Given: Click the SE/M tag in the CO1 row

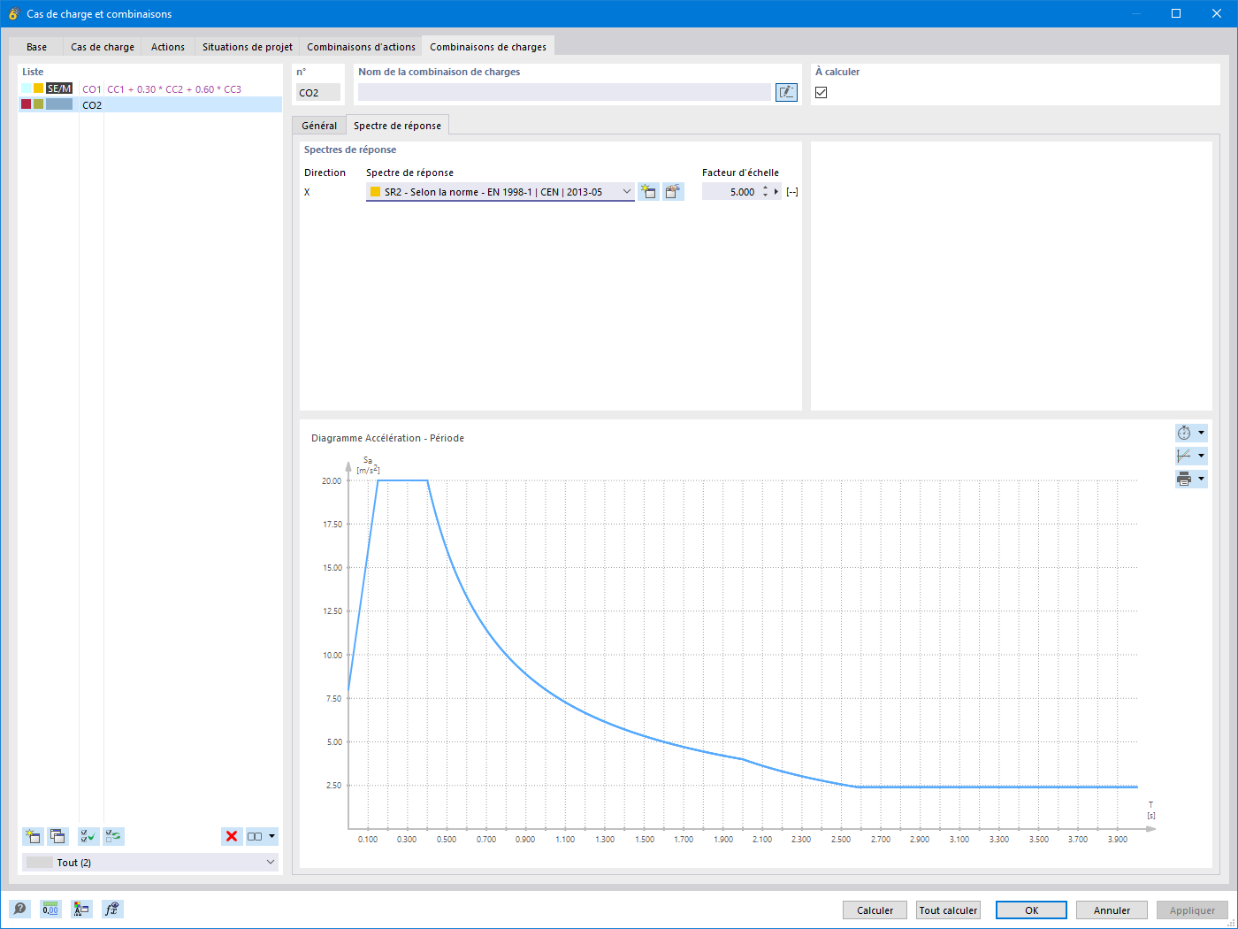Looking at the screenshot, I should point(59,88).
